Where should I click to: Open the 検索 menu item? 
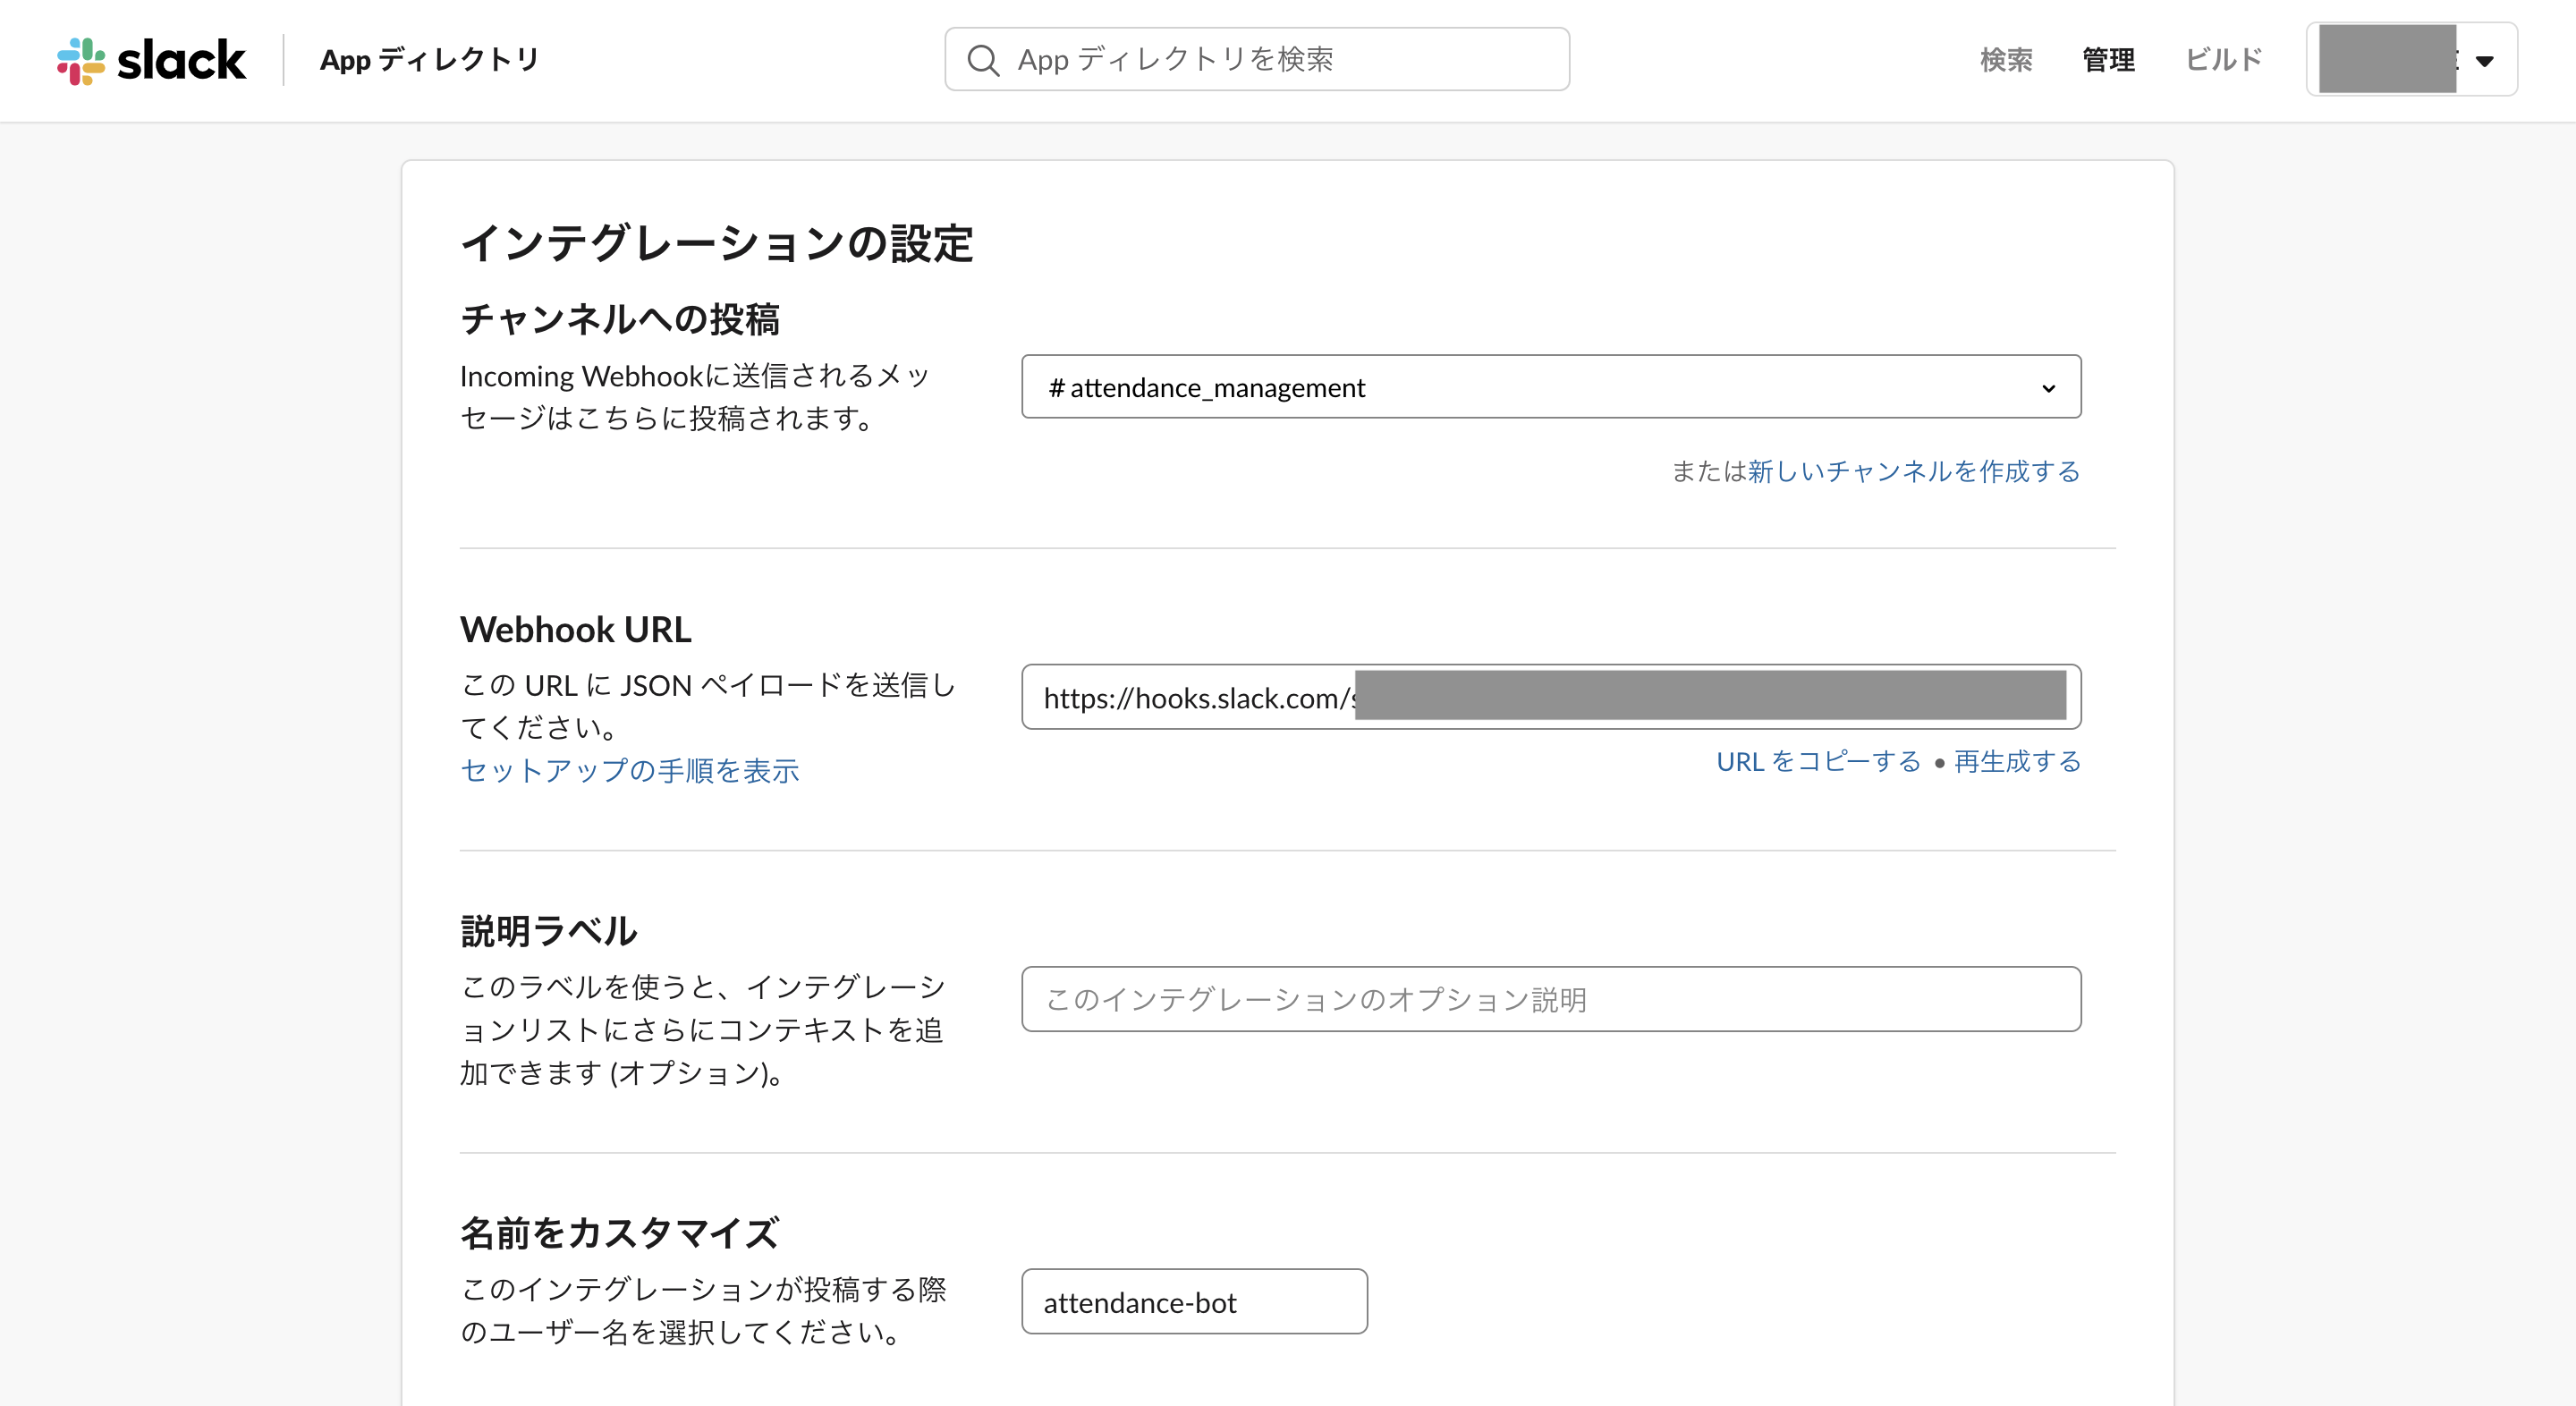point(2006,60)
